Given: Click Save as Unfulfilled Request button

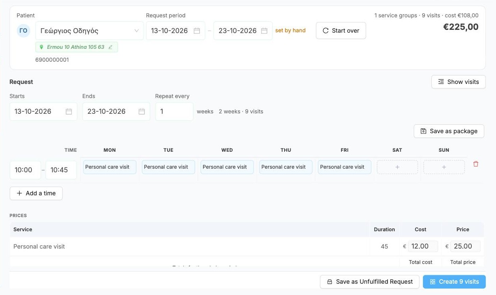Looking at the screenshot, I should (370, 282).
